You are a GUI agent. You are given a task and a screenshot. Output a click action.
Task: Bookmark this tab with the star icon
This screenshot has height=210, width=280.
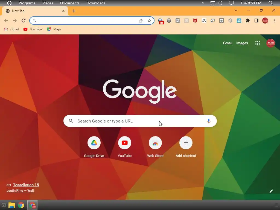point(149,21)
